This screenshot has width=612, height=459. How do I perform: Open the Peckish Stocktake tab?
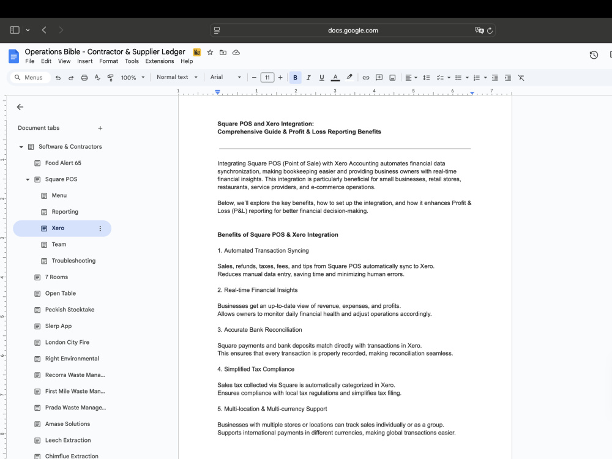[70, 310]
